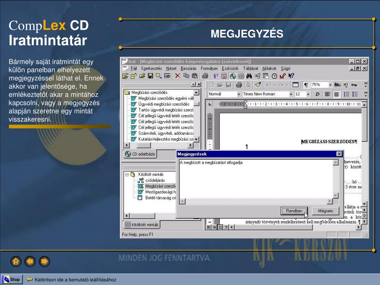Confirm the note with the Rendben button
Screen dimensions: 380x285
tap(294, 211)
